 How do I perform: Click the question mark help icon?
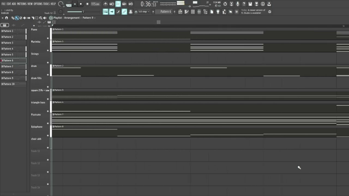[244, 4]
